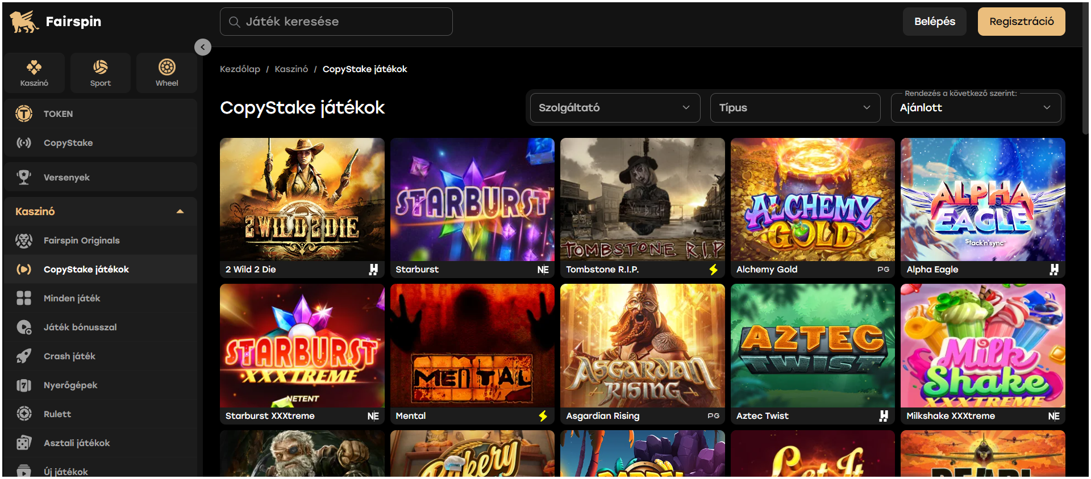This screenshot has height=479, width=1091.
Task: Click the lightning provider icon on Mental card
Action: coord(543,416)
